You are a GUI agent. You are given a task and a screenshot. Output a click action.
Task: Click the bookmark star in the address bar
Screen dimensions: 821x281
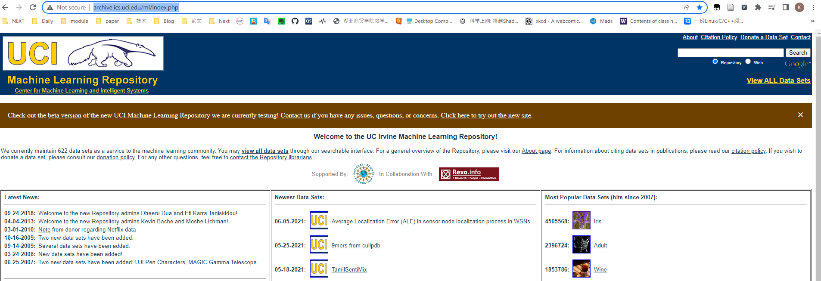(700, 7)
